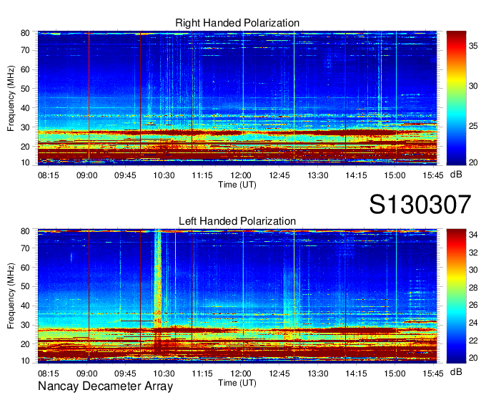The width and height of the screenshot is (486, 395).
Task: Click the dB unit label beside upper plot
Action: coord(456,175)
